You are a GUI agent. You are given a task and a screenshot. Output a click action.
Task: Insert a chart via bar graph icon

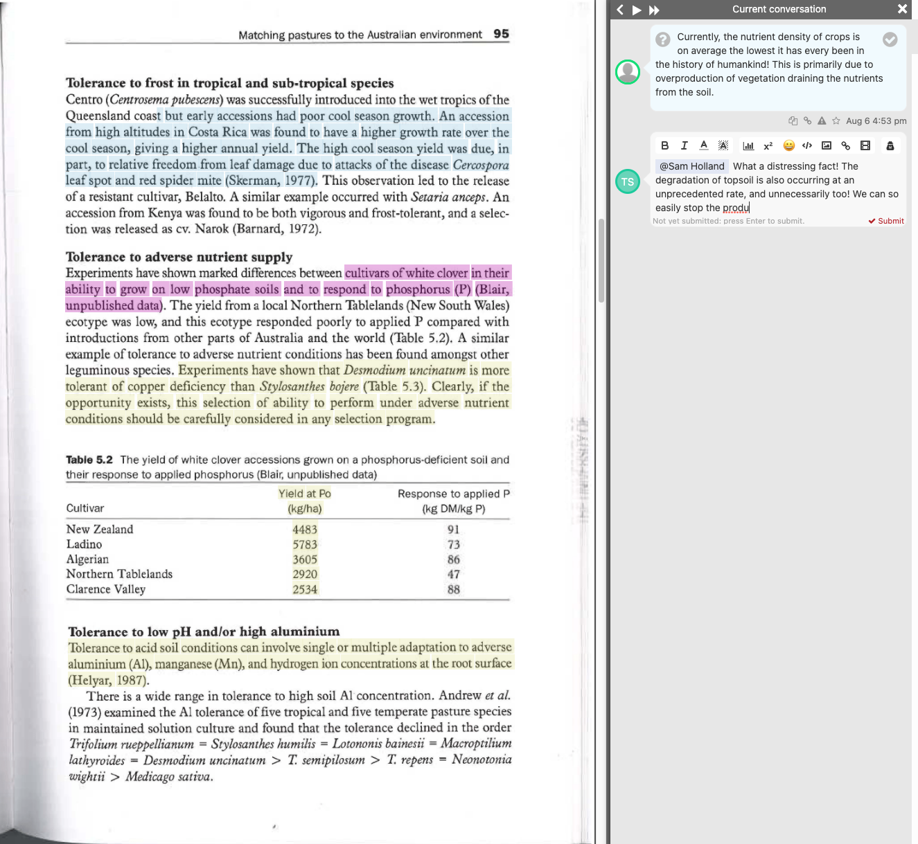[748, 145]
